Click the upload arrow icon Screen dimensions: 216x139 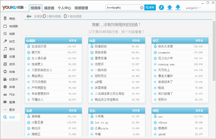pyautogui.click(x=170, y=8)
